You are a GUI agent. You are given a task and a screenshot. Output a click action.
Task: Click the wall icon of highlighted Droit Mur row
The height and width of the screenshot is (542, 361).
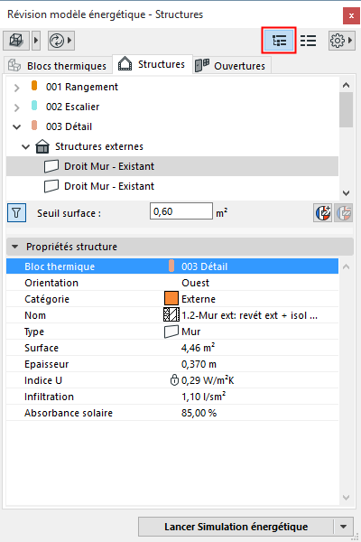click(x=51, y=166)
